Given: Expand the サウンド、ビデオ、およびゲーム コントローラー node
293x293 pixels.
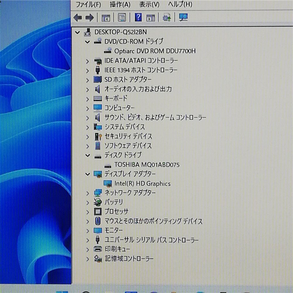Looking at the screenshot, I should tap(87, 118).
